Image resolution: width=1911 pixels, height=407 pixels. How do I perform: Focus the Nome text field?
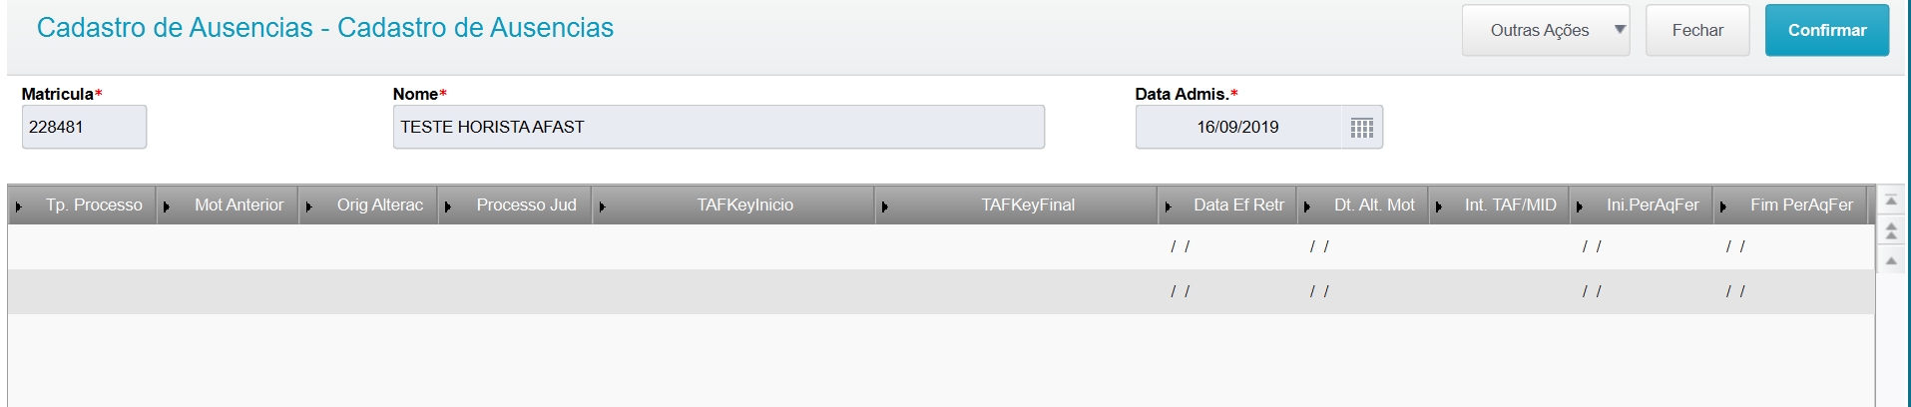(717, 128)
